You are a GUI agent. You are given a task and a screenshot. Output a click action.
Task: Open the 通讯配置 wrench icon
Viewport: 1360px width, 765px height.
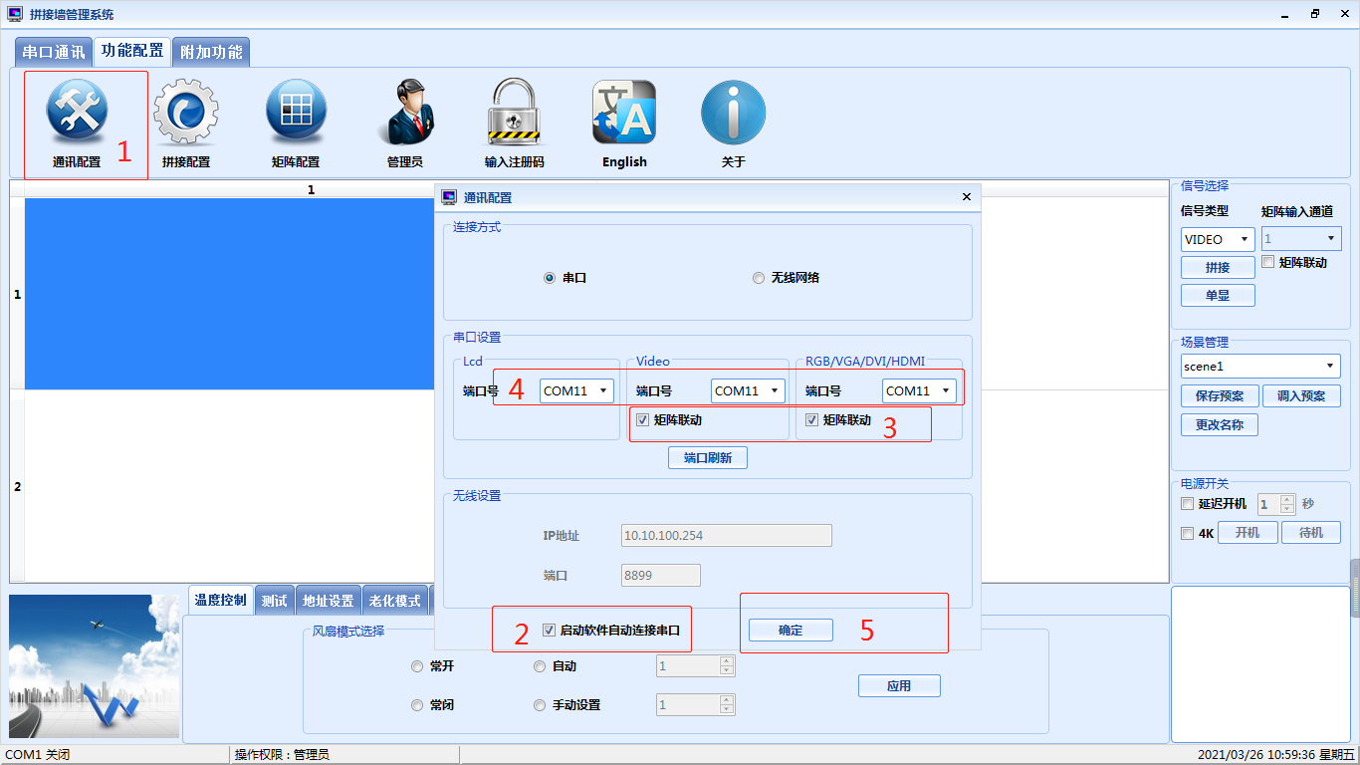tap(77, 113)
